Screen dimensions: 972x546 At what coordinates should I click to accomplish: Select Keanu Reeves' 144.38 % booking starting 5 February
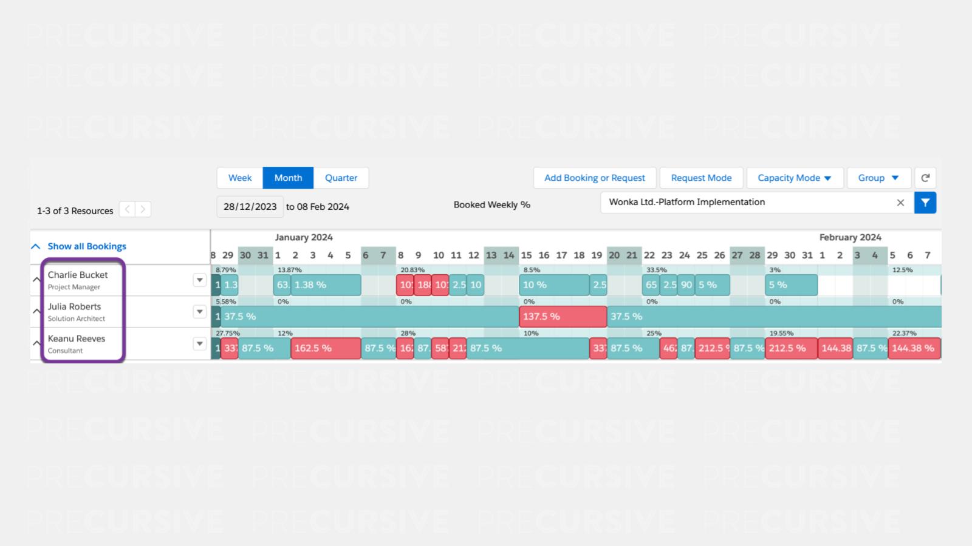(914, 348)
